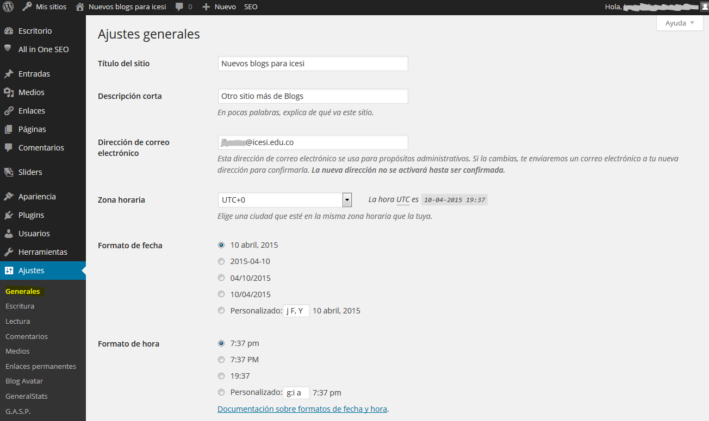Image resolution: width=709 pixels, height=421 pixels.
Task: Open Documentación sobre formatos de fecha link
Action: 302,409
